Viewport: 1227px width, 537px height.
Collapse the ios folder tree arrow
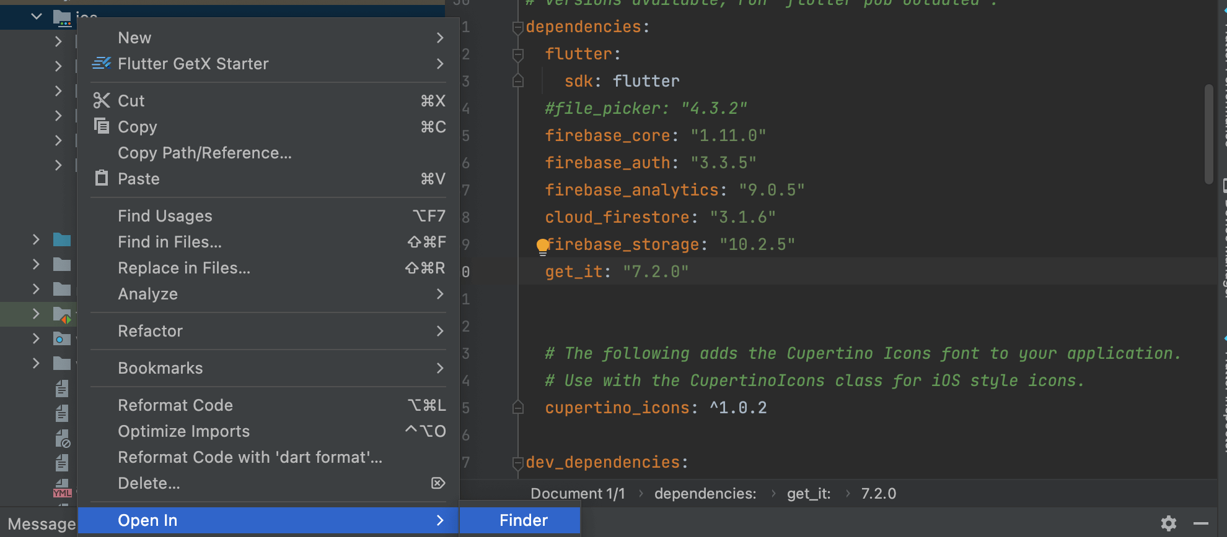pos(37,17)
